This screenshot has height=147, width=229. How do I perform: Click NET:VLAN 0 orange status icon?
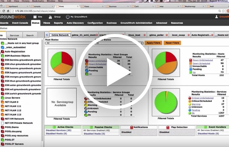point(3,102)
